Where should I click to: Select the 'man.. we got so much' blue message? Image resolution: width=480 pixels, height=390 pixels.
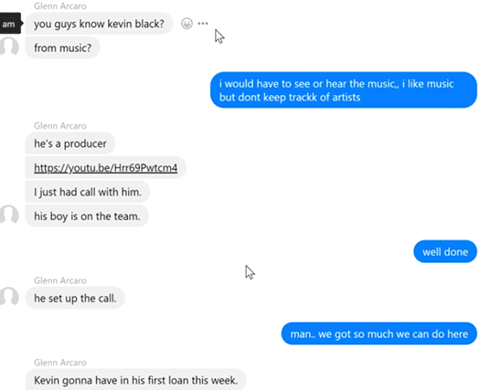tap(379, 333)
